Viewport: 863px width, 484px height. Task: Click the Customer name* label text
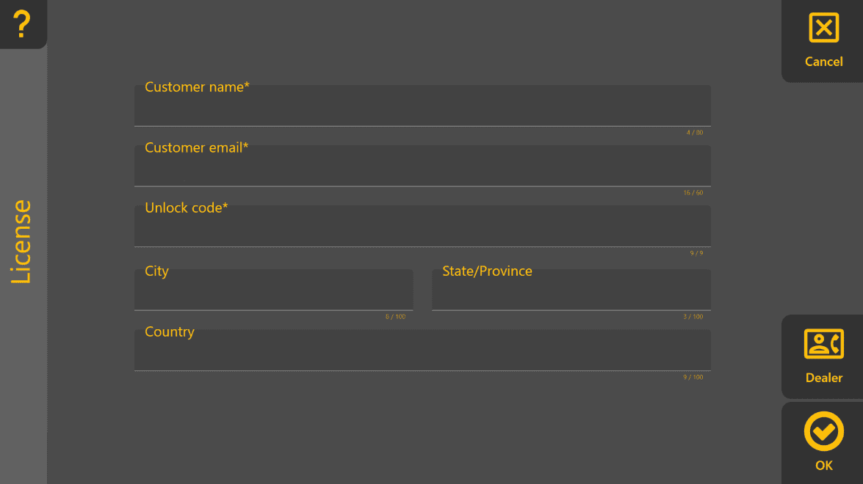pyautogui.click(x=197, y=87)
